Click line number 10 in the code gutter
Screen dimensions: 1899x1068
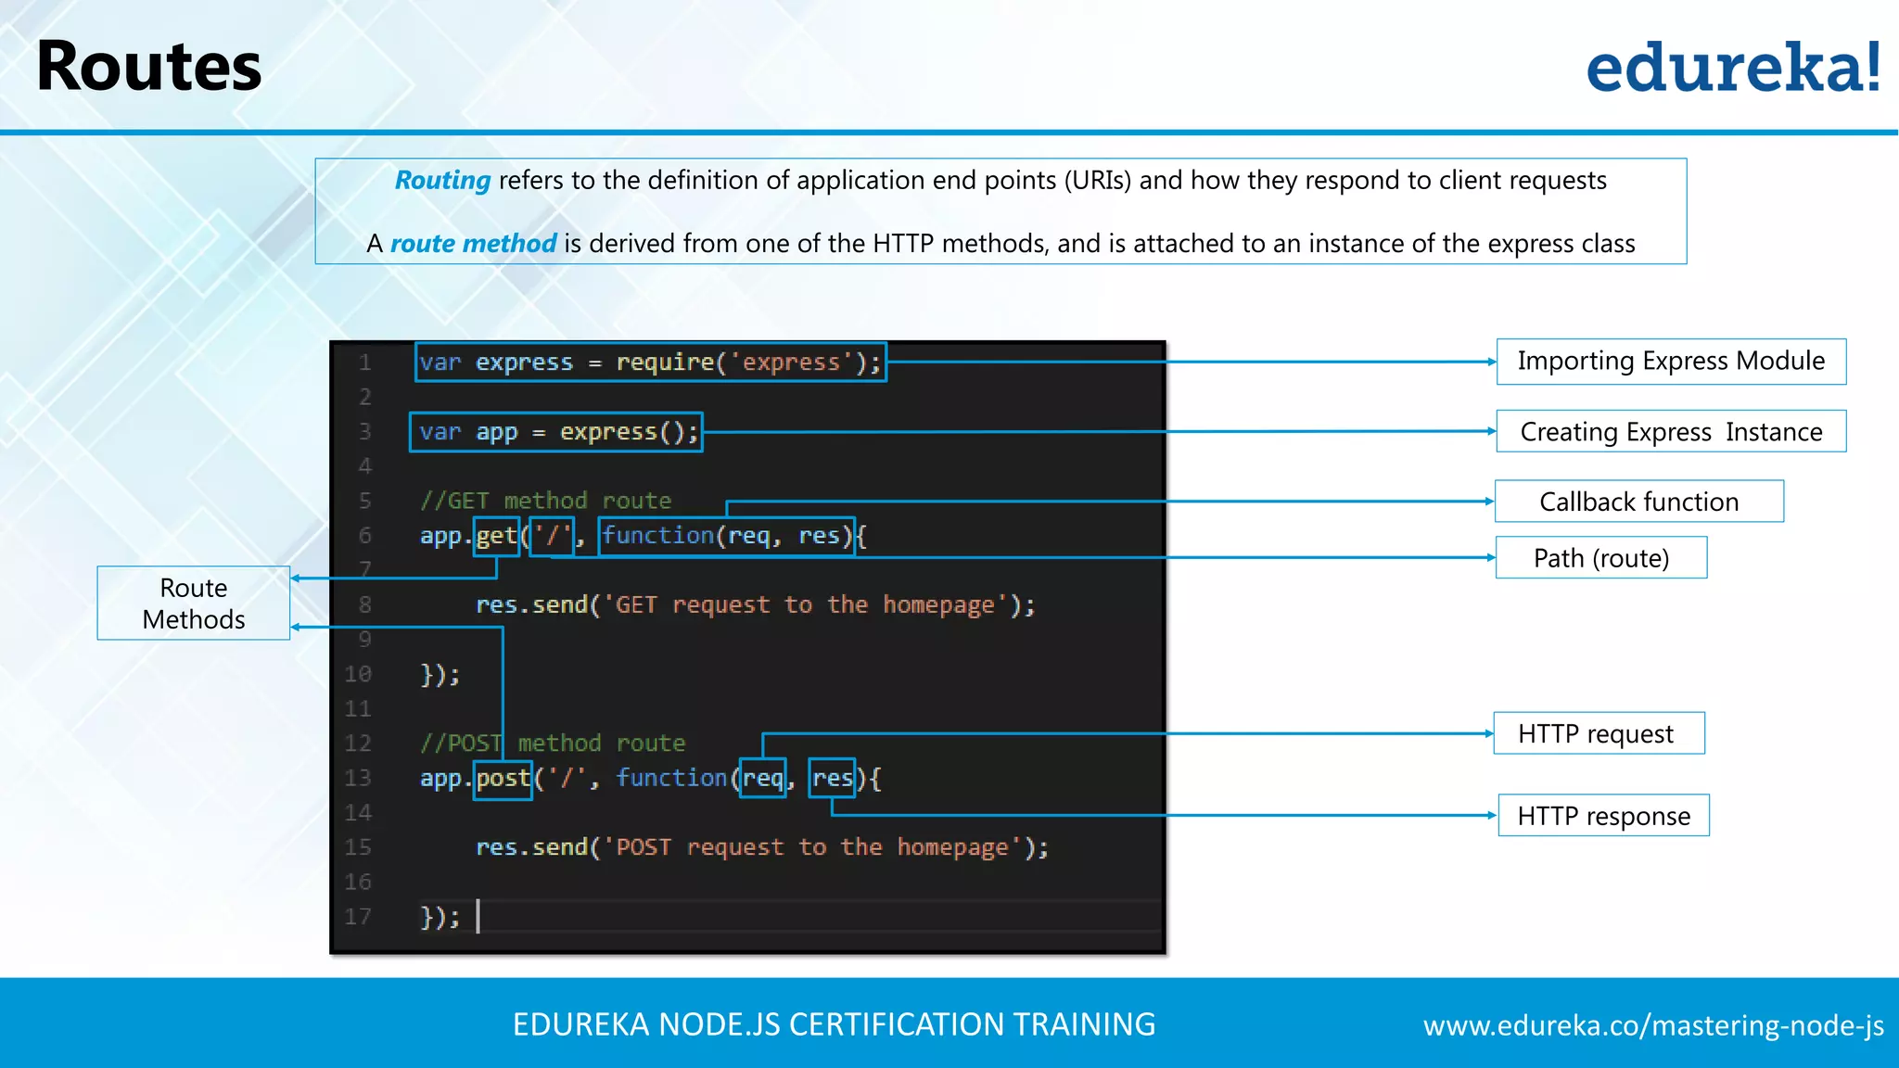[358, 674]
